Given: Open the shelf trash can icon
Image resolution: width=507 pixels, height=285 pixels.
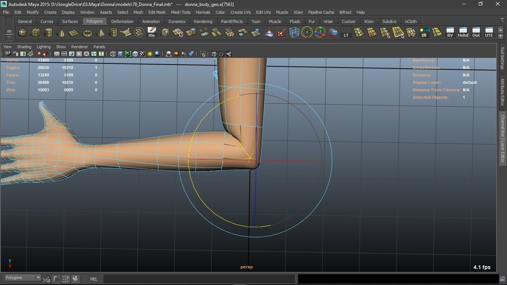Looking at the screenshot, I should click(502, 20).
